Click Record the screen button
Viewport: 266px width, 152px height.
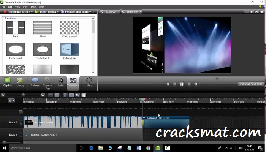coord(17,12)
